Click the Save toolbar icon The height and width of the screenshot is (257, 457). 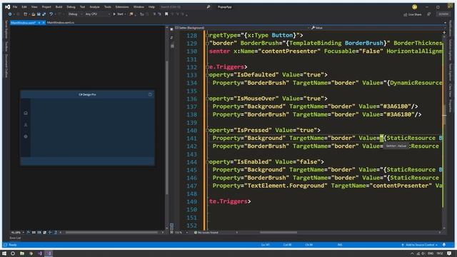(x=39, y=14)
